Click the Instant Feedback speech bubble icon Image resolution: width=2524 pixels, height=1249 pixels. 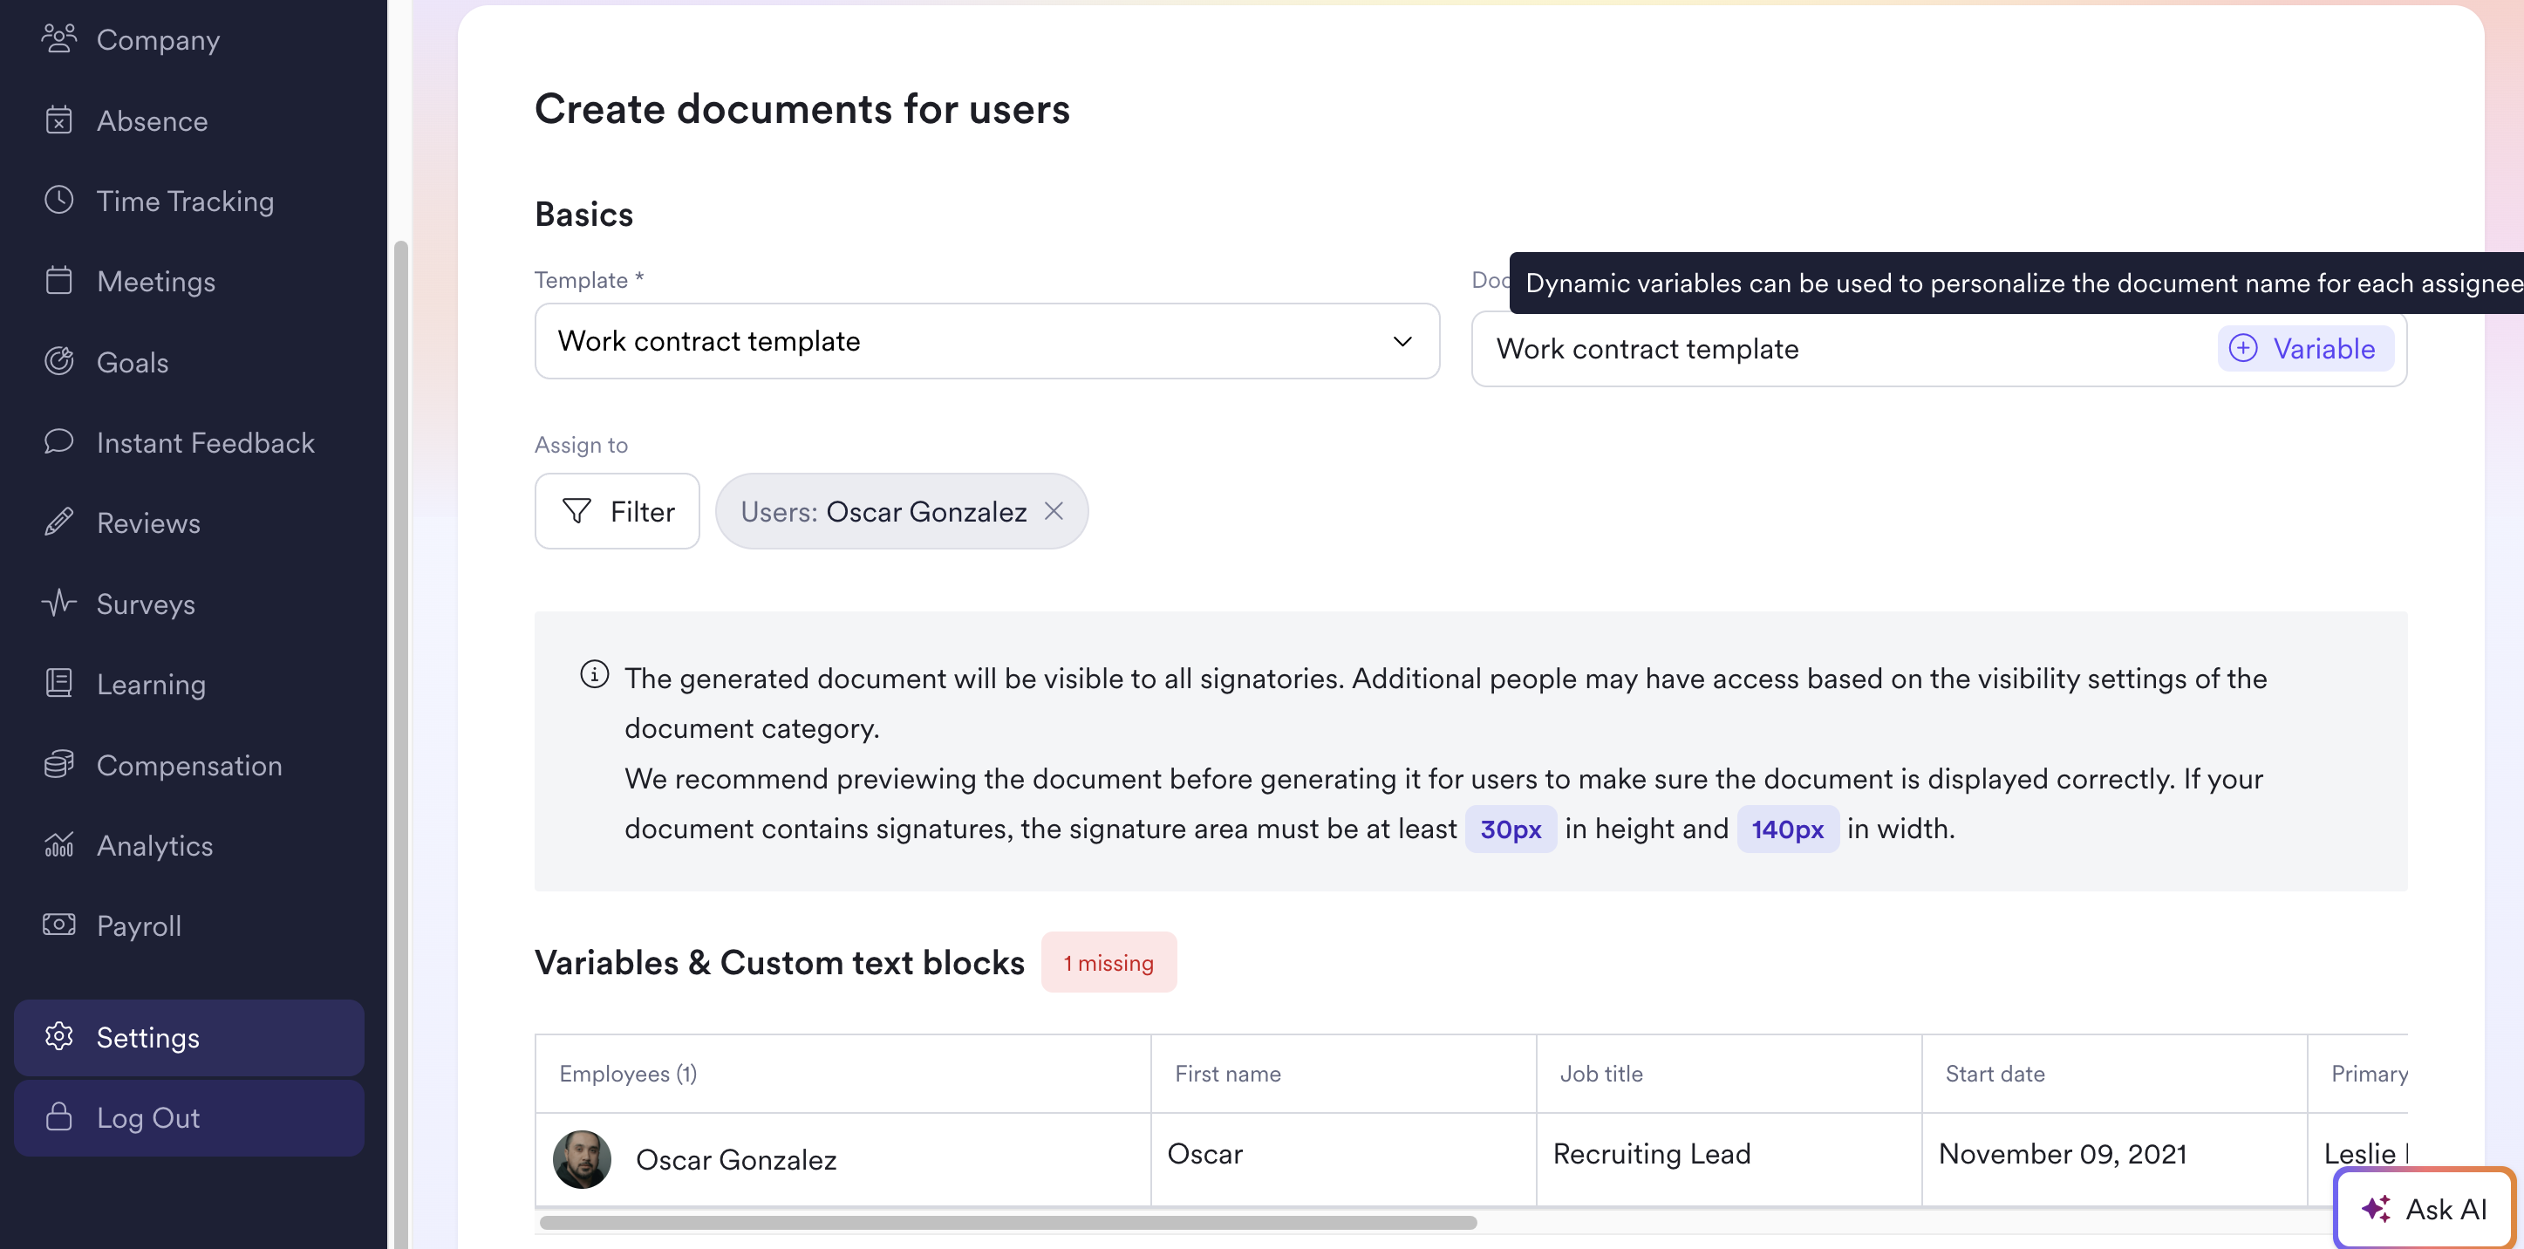tap(58, 442)
